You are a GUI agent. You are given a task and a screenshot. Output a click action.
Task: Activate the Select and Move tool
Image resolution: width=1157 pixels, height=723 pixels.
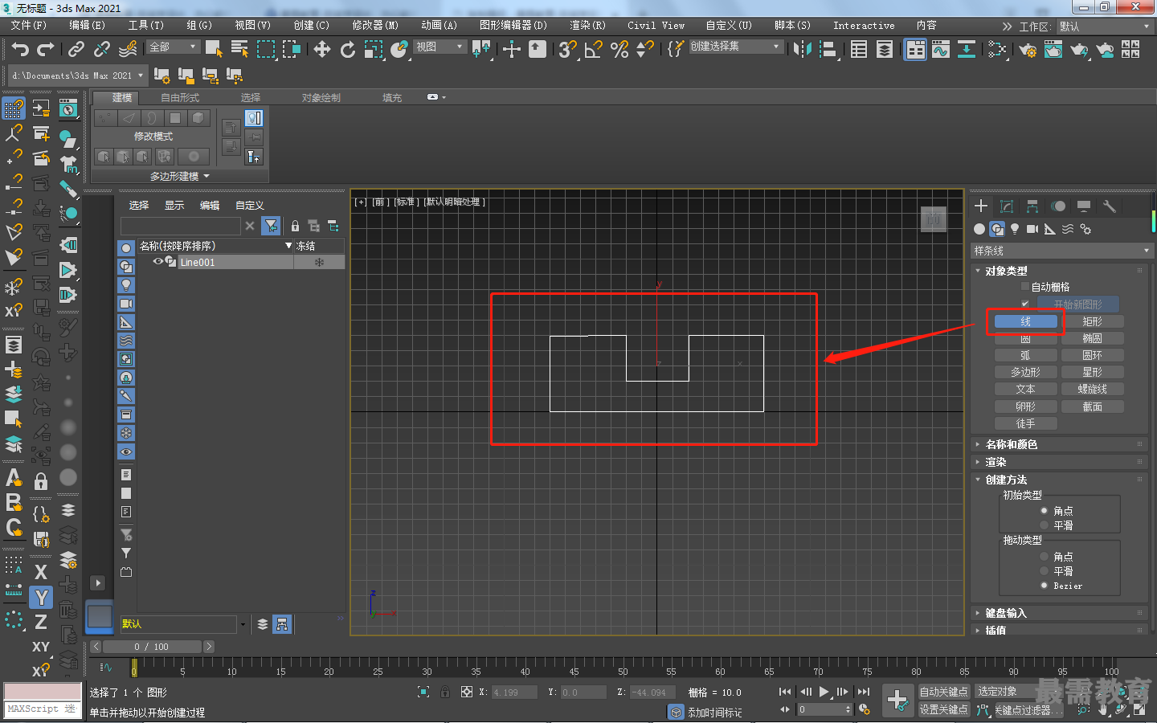coord(322,50)
